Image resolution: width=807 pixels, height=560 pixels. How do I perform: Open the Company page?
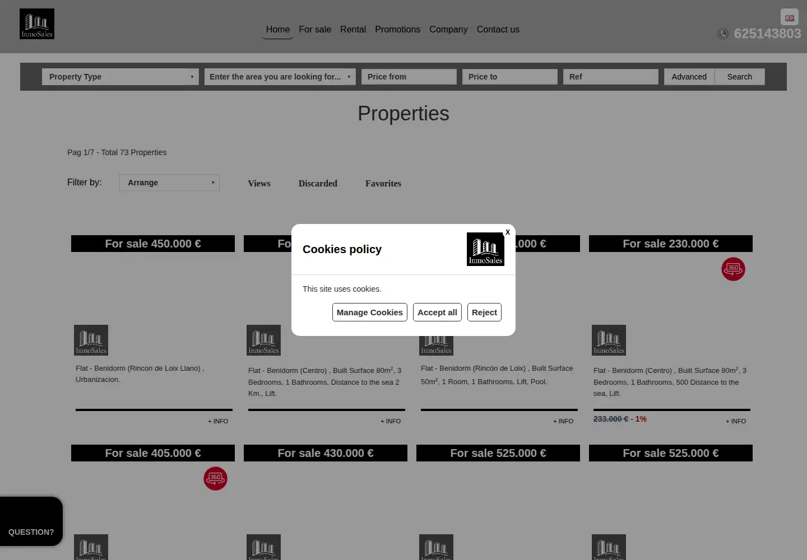point(448,29)
